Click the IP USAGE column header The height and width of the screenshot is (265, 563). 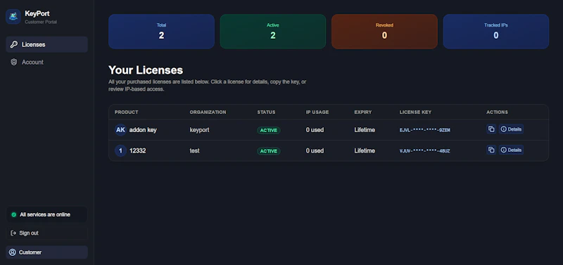(317, 112)
